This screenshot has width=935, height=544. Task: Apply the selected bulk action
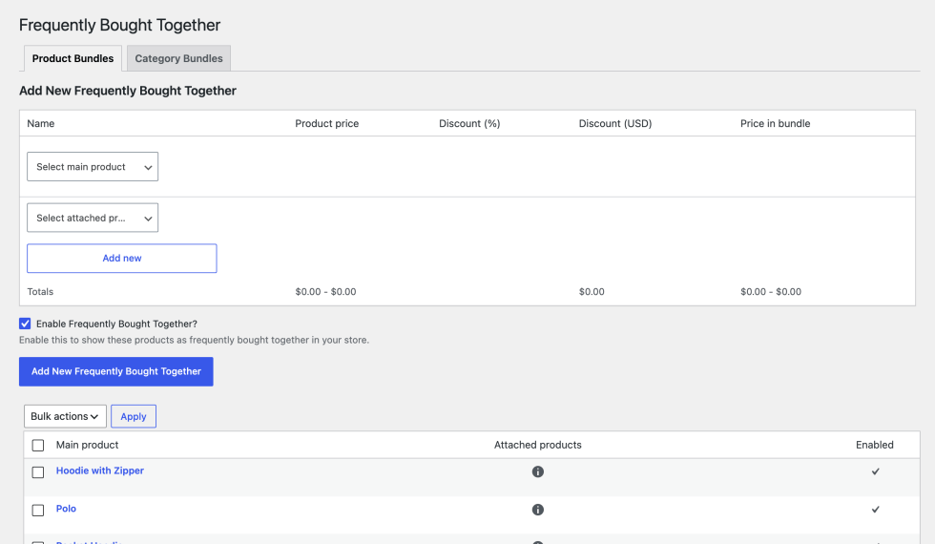click(x=134, y=416)
